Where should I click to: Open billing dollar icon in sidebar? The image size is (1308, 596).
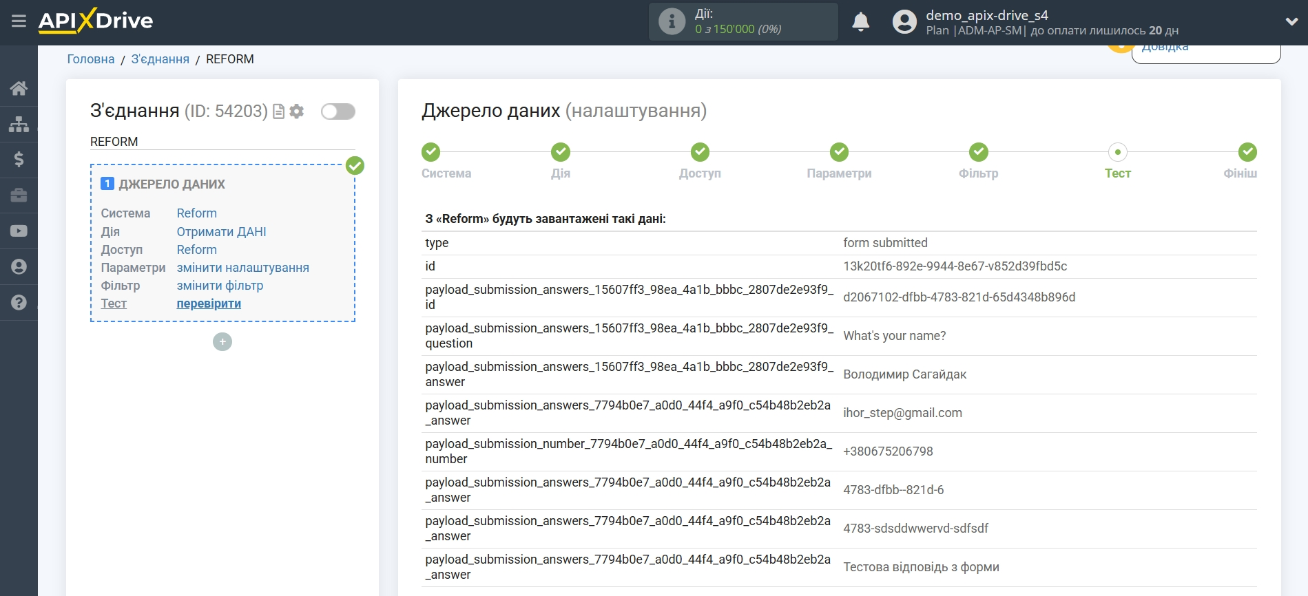point(19,160)
